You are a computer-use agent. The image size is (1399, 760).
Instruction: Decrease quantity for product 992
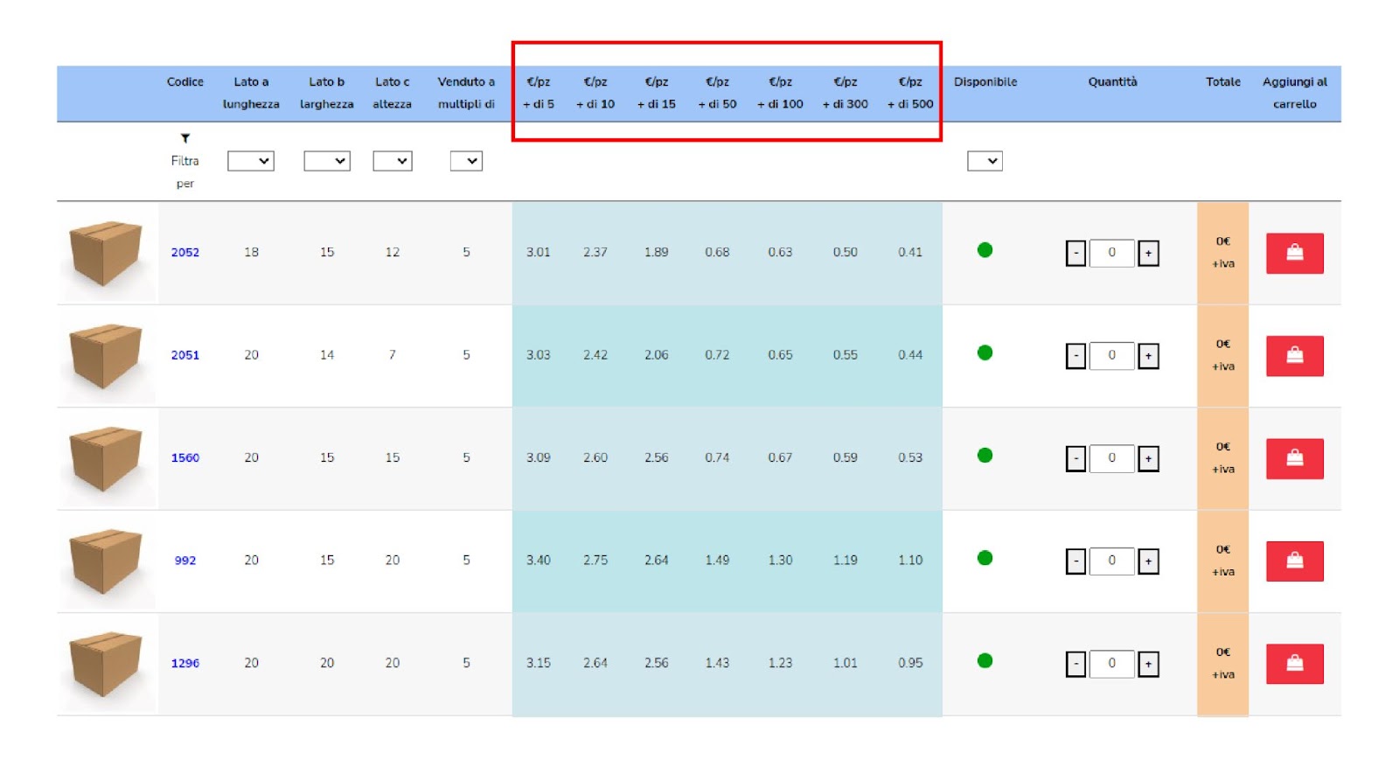(1076, 561)
